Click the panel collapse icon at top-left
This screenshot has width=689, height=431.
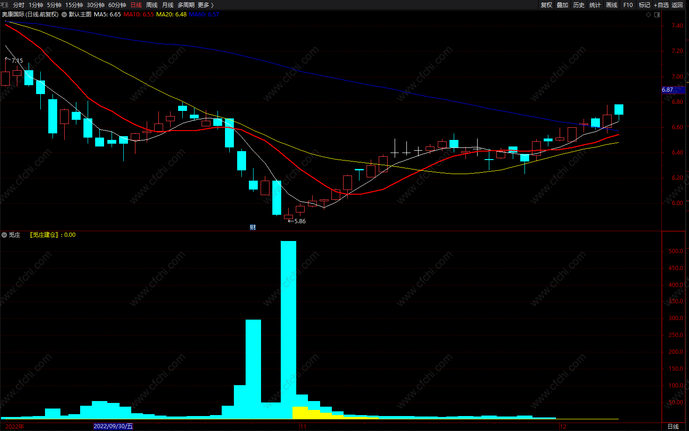4,5
